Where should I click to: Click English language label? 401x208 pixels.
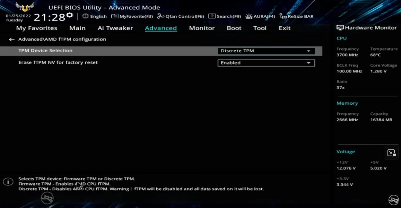tap(98, 16)
